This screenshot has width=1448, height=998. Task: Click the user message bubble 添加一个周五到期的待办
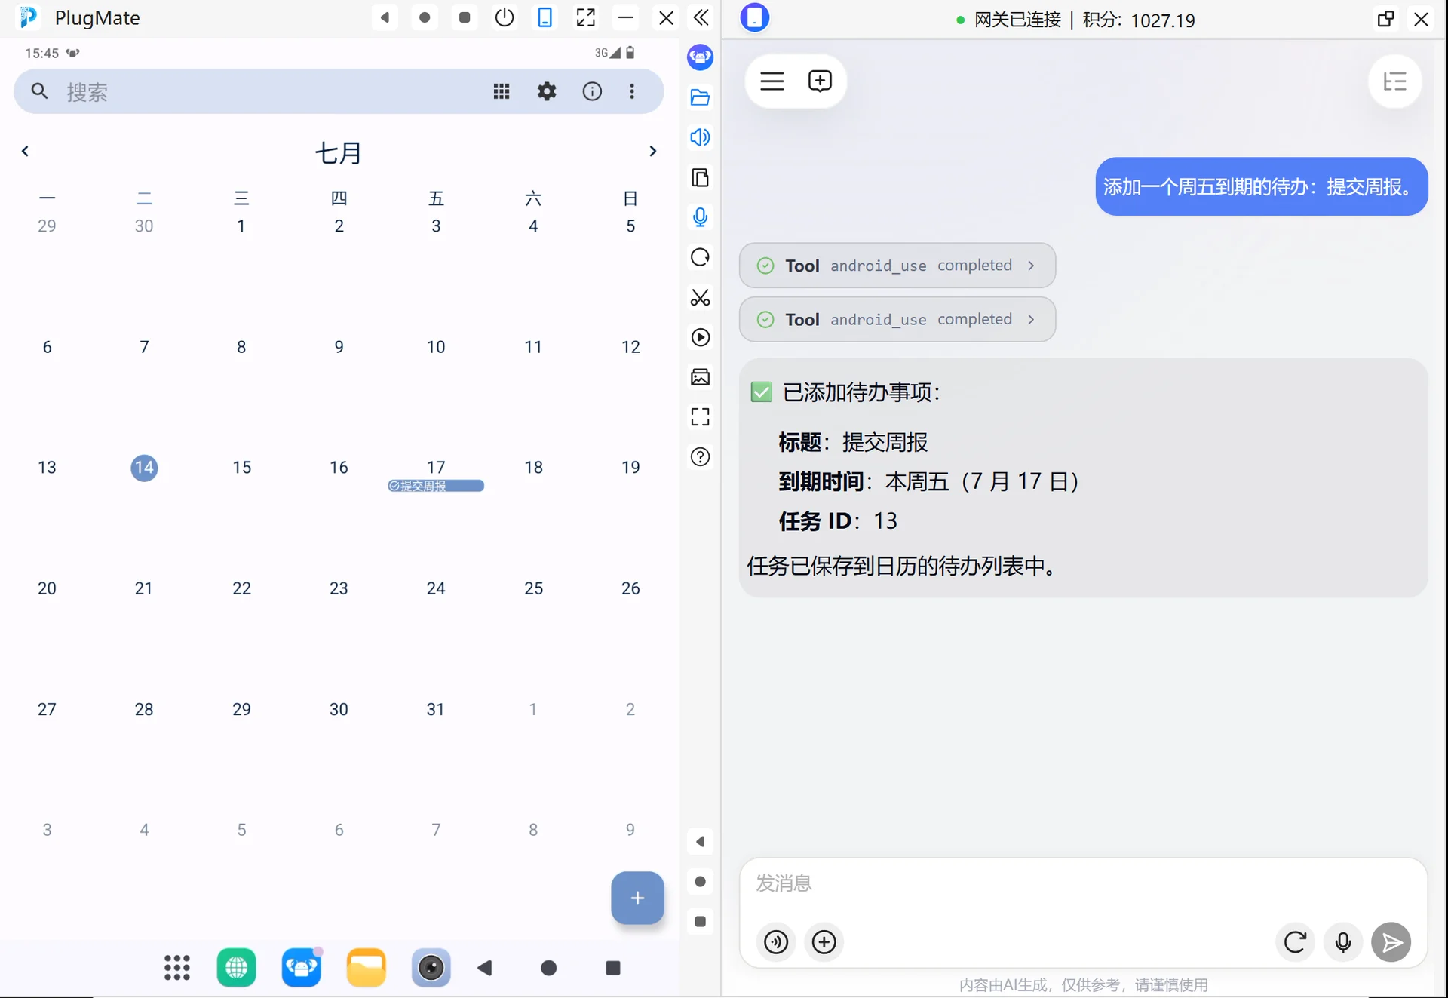pos(1262,186)
